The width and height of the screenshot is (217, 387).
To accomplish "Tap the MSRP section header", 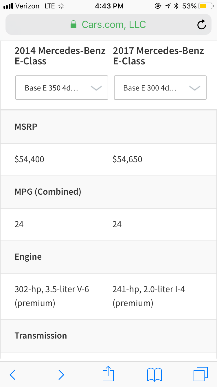I will click(x=108, y=127).
